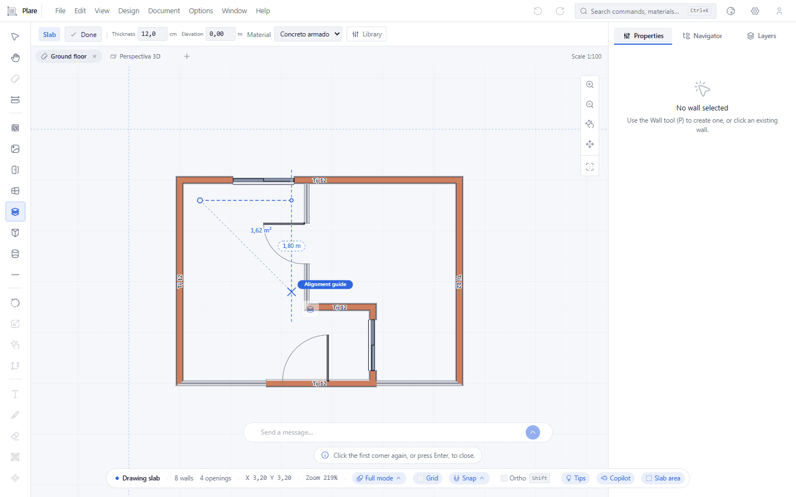Switch to the Layers tab
Image resolution: width=796 pixels, height=497 pixels.
(x=762, y=36)
